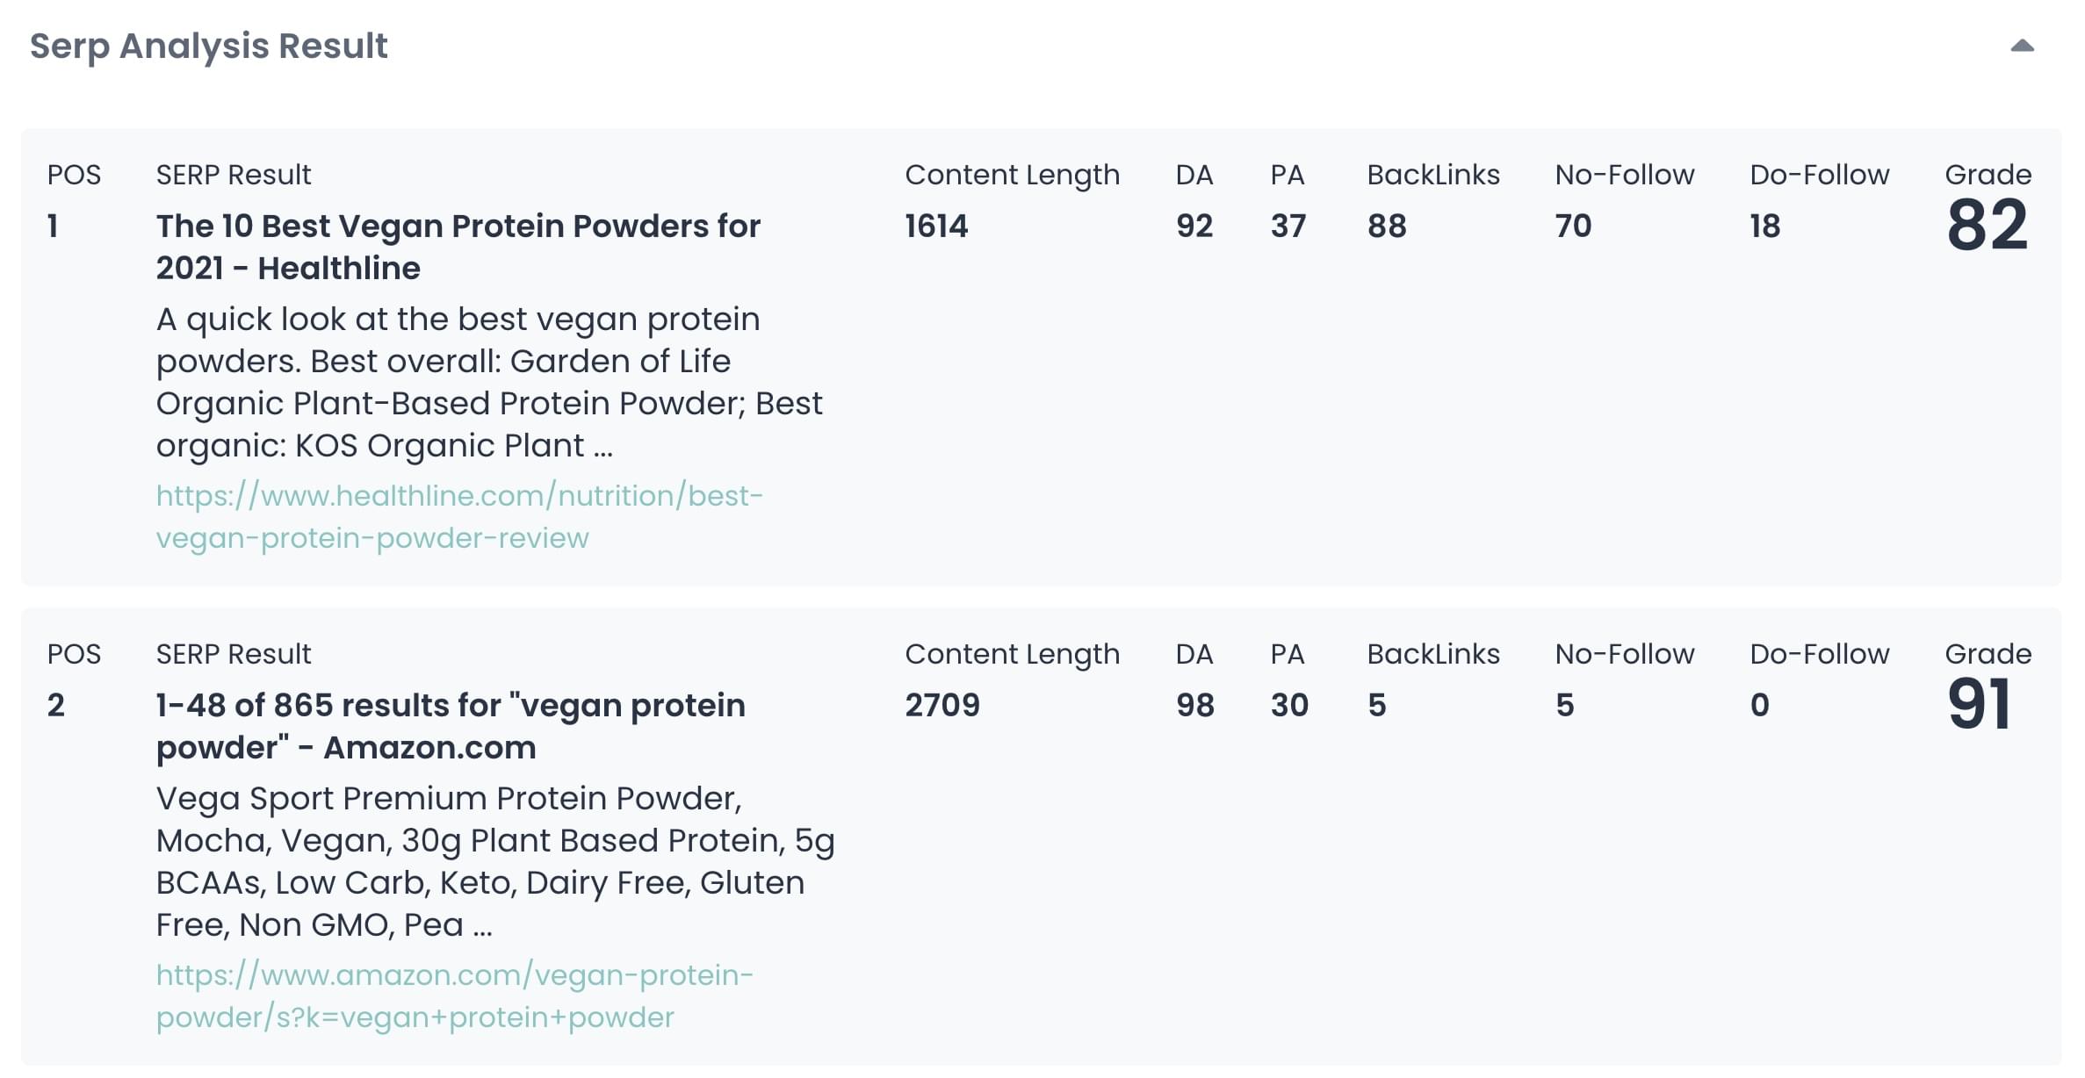Click the DA value 98
This screenshot has height=1078, width=2085.
click(1195, 706)
